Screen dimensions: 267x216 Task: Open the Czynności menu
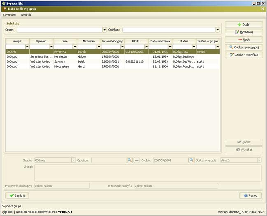point(9,15)
